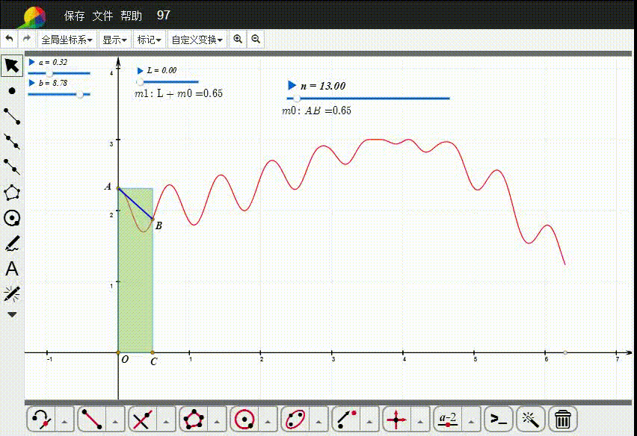Expand more tools in left sidebar
This screenshot has width=637, height=436.
(12, 315)
